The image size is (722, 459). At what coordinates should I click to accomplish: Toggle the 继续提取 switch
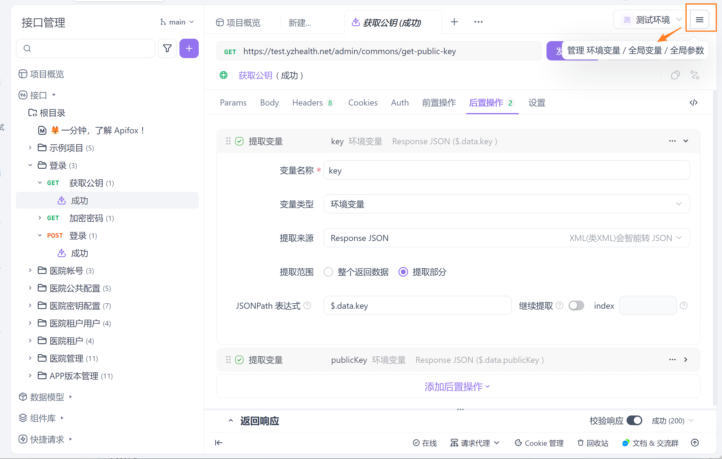tap(576, 306)
